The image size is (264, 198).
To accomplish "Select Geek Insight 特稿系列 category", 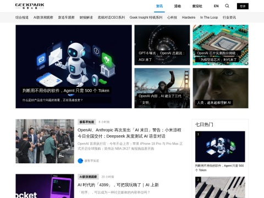I will (146, 18).
